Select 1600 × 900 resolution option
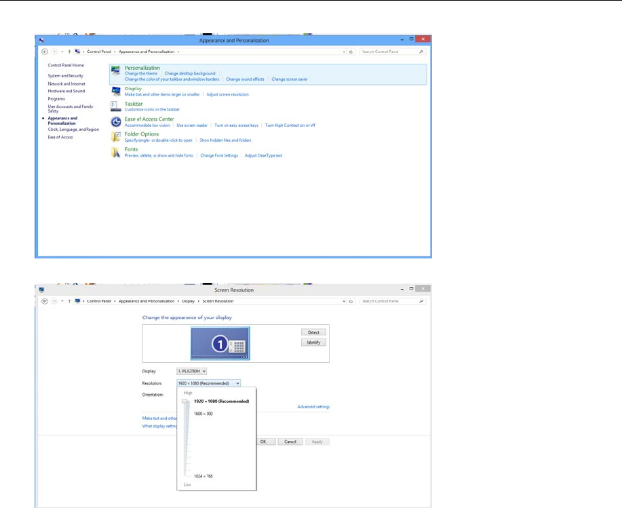The height and width of the screenshot is (508, 622). [x=203, y=414]
